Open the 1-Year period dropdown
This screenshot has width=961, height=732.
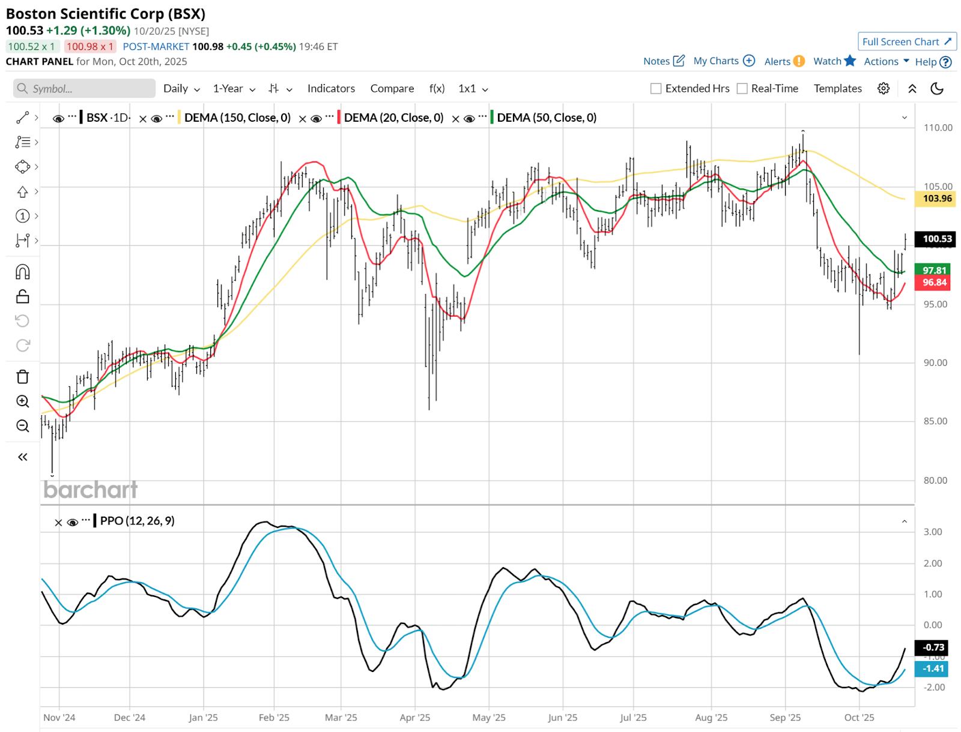tap(234, 89)
